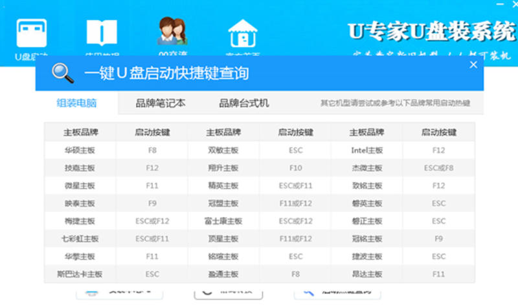Click the 富士康主板 table cell
This screenshot has width=518, height=308.
[x=223, y=221]
